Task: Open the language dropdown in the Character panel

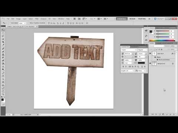Action: coord(128,71)
